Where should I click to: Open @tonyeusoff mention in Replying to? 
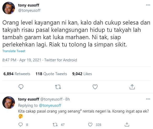point(50,105)
